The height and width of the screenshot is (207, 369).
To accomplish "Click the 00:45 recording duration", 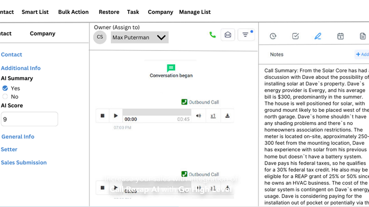I will pos(183,119).
